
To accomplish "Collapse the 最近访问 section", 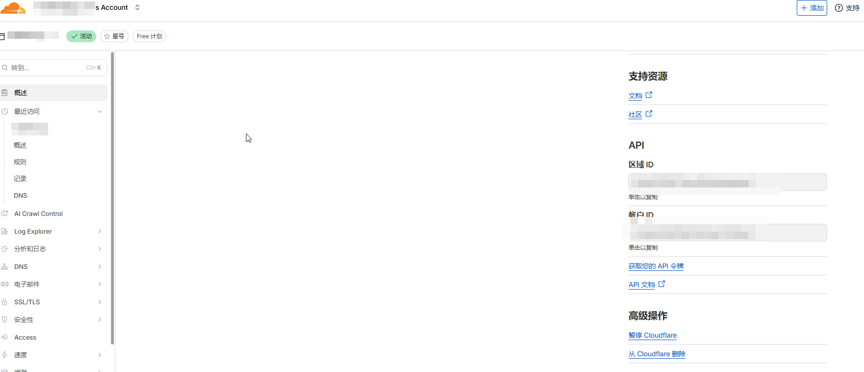I will pyautogui.click(x=100, y=111).
